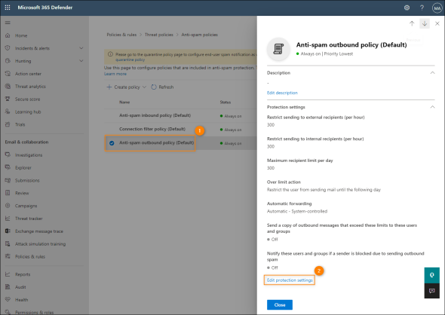This screenshot has width=445, height=315.
Task: Click the Investigations icon
Action: (8, 154)
